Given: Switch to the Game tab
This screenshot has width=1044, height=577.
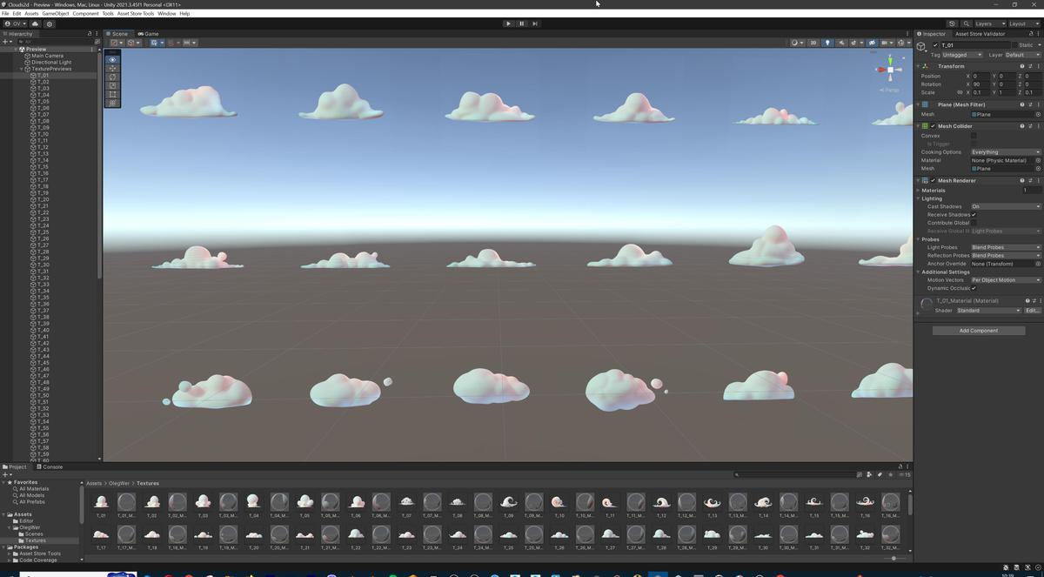Looking at the screenshot, I should click(148, 33).
